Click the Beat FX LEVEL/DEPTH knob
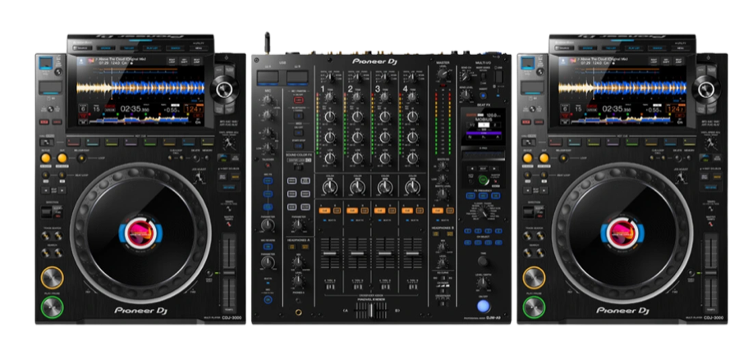Screen dimensions: 739x341 tap(482, 284)
